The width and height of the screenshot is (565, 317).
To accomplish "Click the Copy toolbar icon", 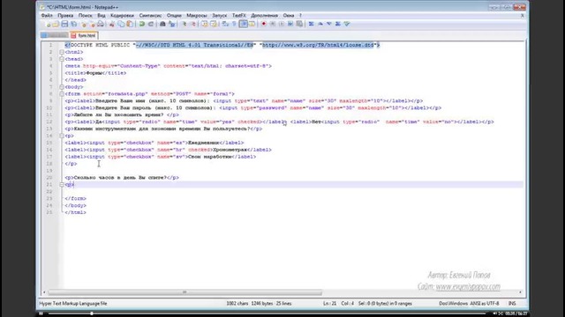I will (x=121, y=24).
